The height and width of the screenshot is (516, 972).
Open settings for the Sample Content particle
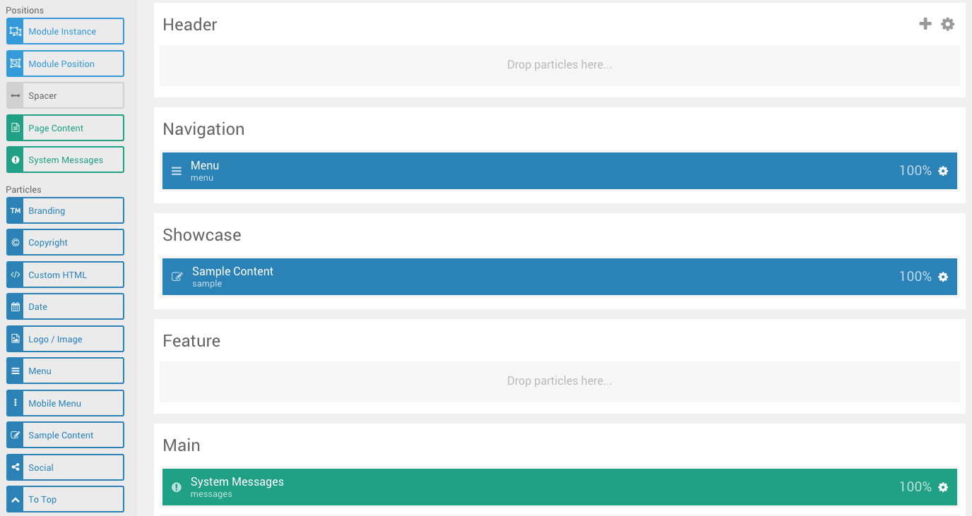click(x=942, y=276)
